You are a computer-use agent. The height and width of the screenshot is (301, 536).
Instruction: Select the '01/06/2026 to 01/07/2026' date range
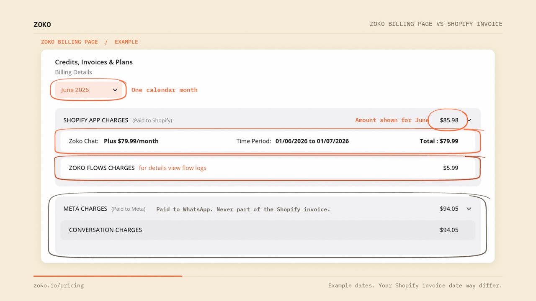(x=312, y=141)
